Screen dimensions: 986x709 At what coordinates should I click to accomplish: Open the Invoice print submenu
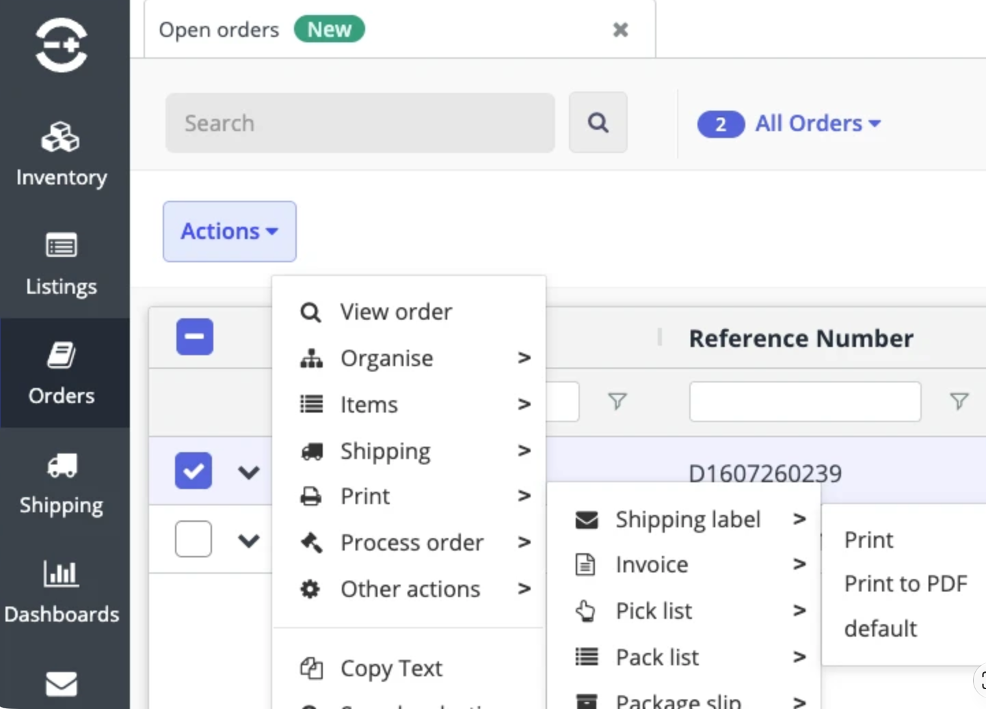click(x=684, y=564)
